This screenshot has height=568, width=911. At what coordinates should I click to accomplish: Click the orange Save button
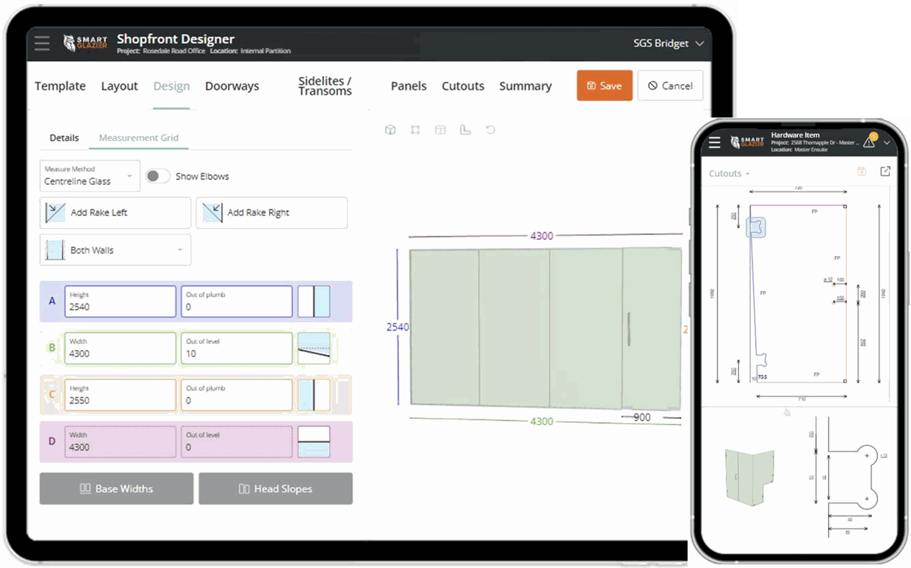[604, 86]
